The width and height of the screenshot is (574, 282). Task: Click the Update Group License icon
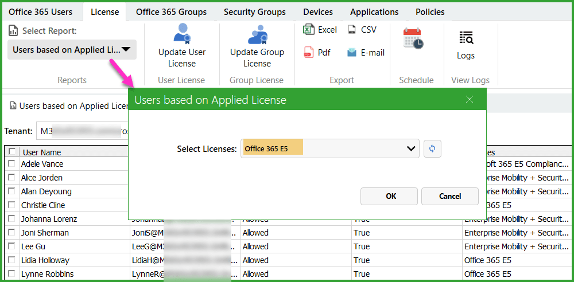257,34
